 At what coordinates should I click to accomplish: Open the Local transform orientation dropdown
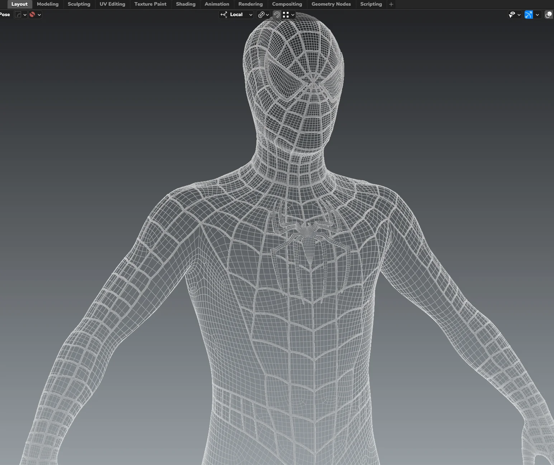pos(236,15)
